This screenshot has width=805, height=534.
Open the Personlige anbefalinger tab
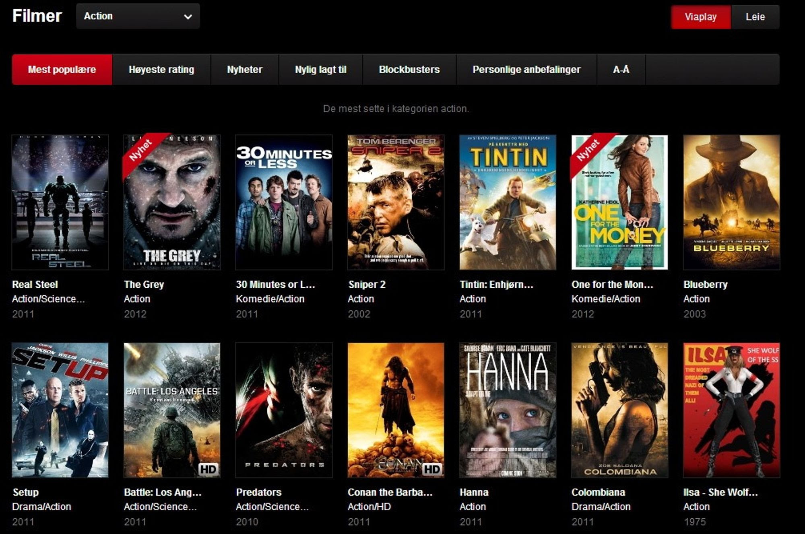tap(526, 70)
